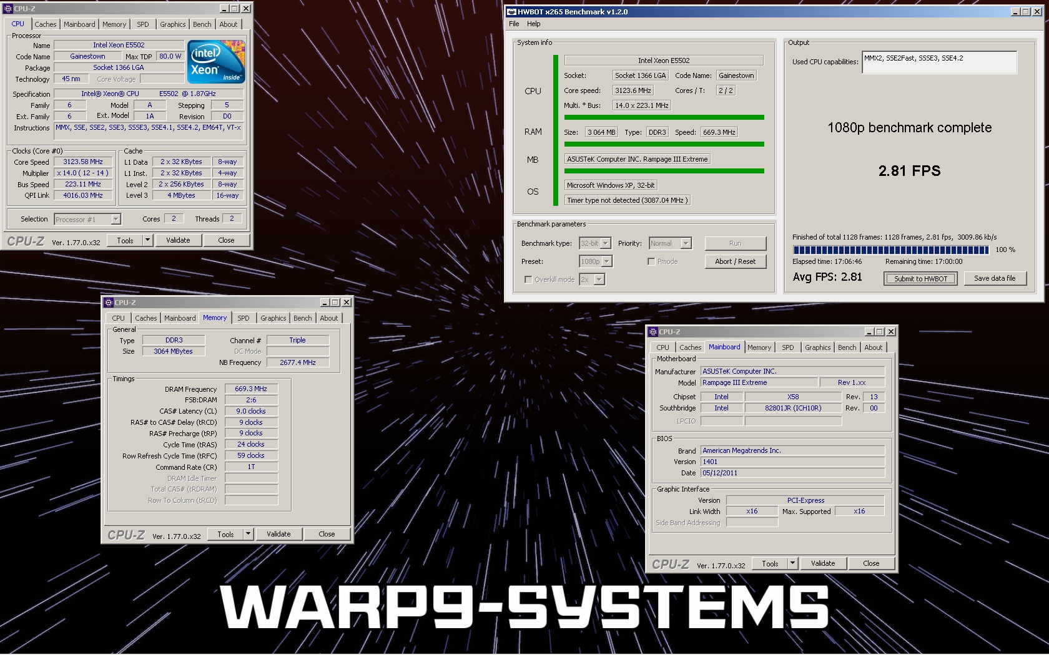Click Save data file button

click(995, 278)
